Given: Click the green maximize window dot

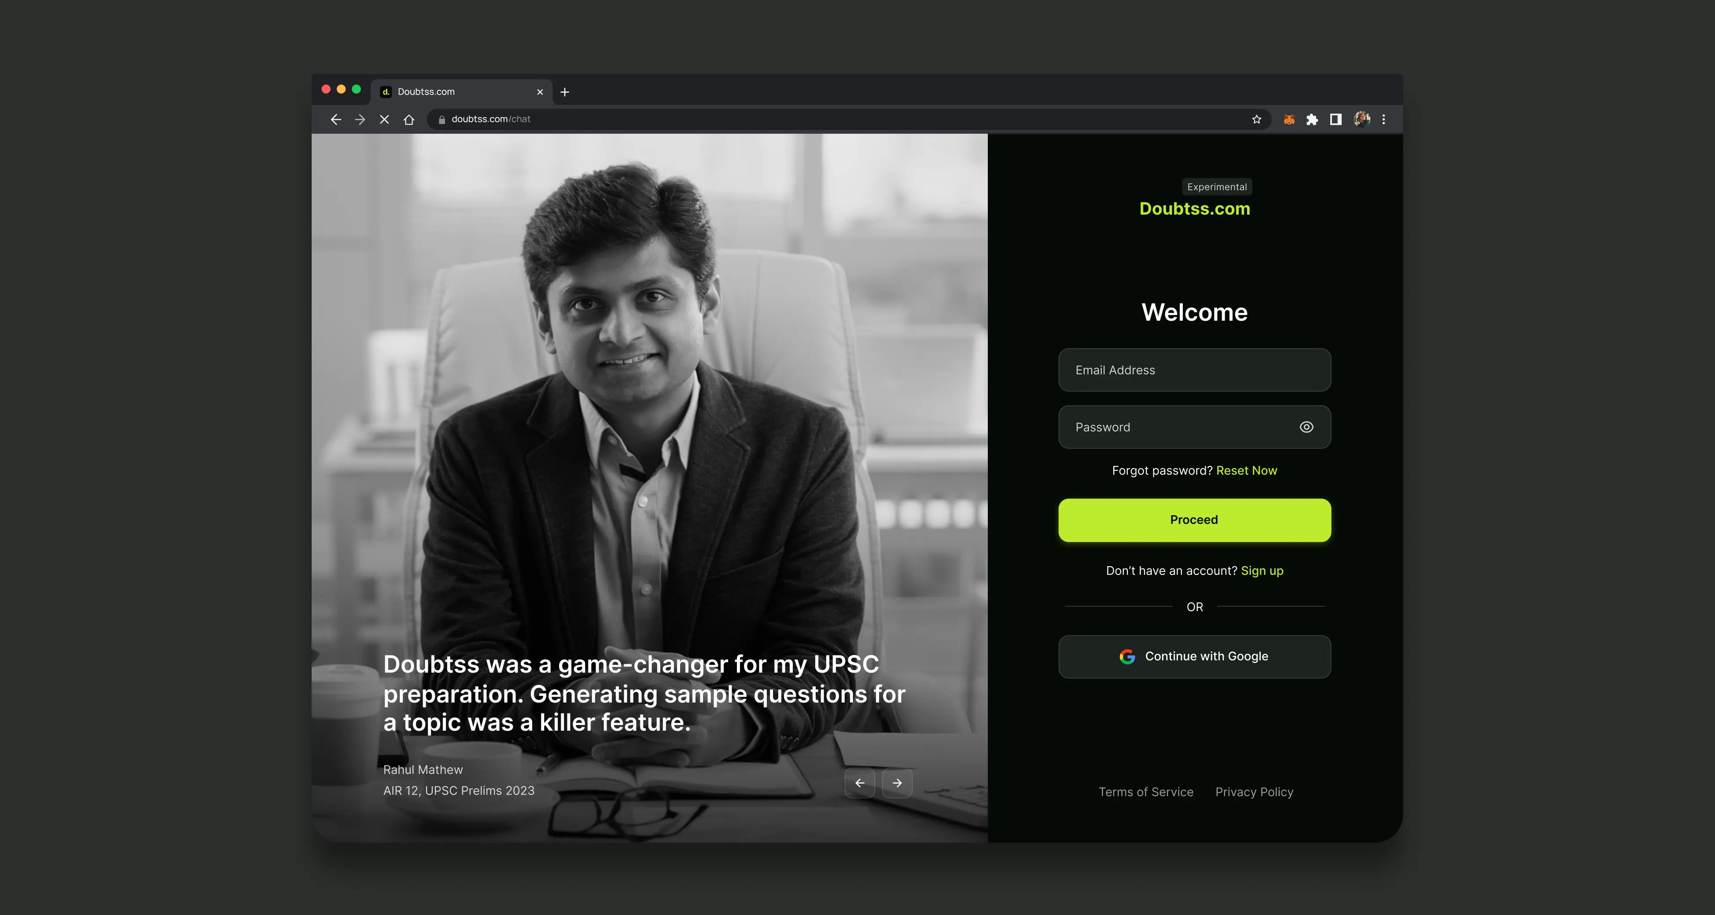Looking at the screenshot, I should pos(356,89).
